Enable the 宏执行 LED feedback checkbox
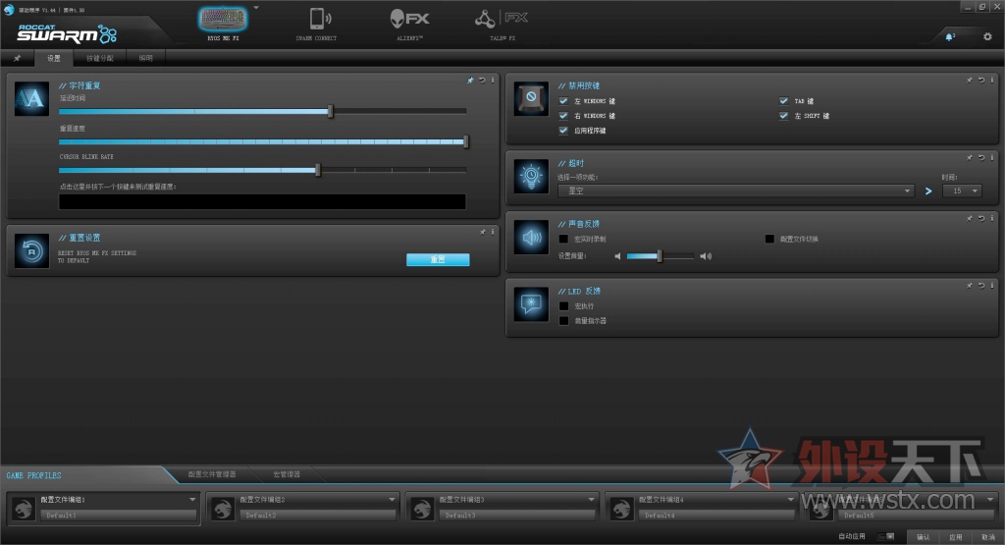The height and width of the screenshot is (545, 1005). (x=563, y=306)
